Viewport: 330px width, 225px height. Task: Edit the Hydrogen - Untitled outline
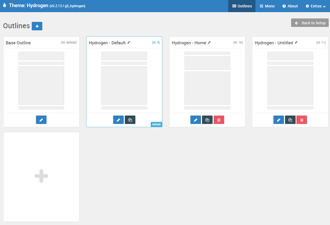279,120
